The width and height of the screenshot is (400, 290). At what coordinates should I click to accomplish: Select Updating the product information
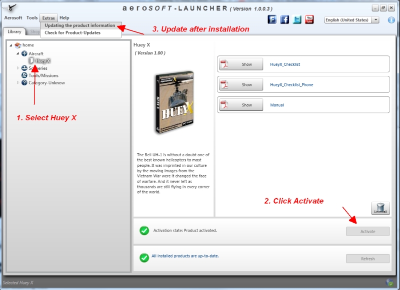pyautogui.click(x=80, y=25)
